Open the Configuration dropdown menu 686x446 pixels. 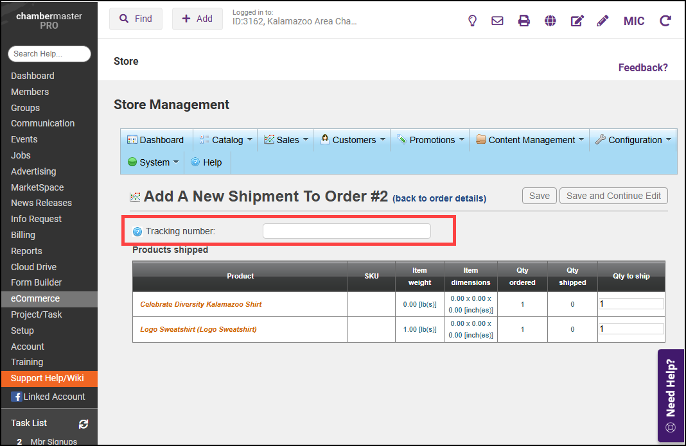[634, 140]
